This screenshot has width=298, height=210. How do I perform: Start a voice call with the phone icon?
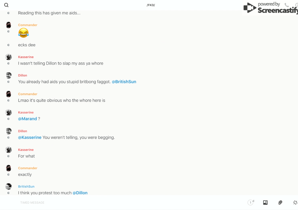(x=287, y=5)
